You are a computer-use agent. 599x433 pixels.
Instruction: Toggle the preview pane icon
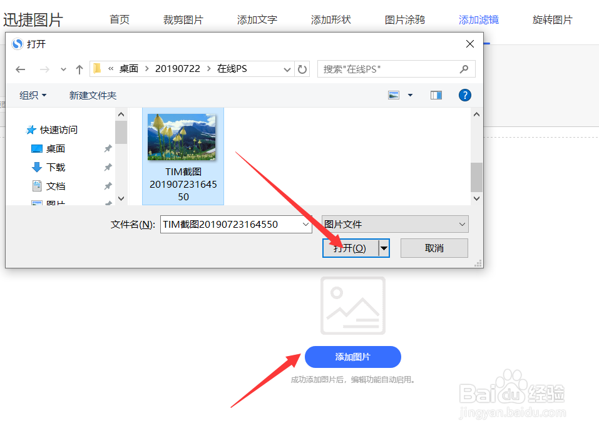click(x=436, y=95)
